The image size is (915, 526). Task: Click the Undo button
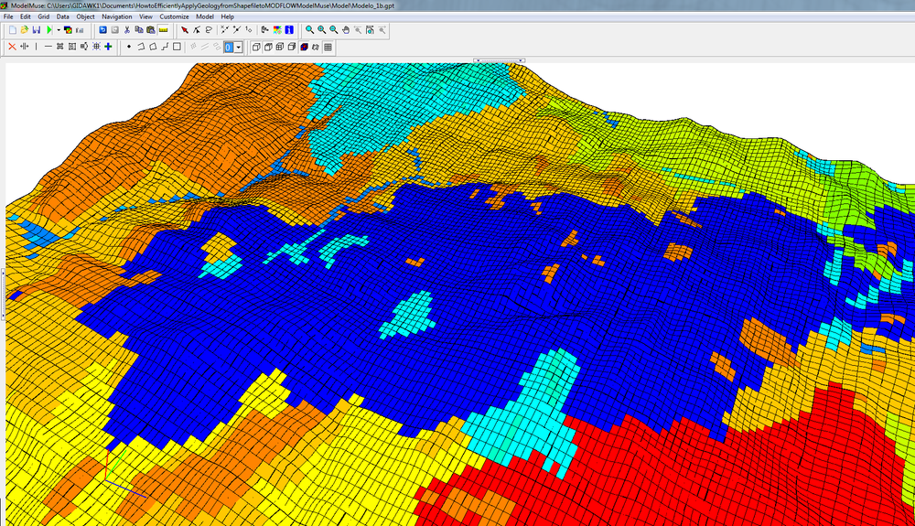point(102,29)
